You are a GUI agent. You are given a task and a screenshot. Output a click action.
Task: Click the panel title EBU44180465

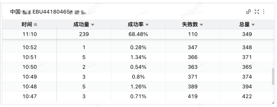pos(50,12)
